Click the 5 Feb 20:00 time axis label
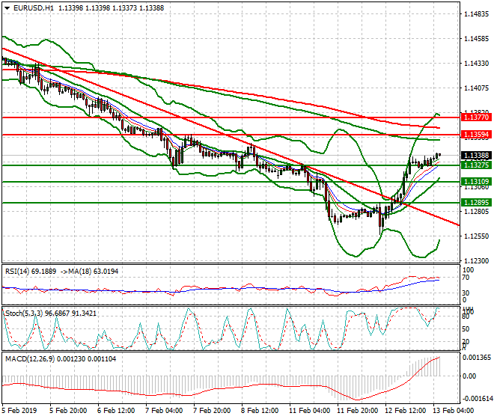Screen dimensions: 494x419 (x=67, y=411)
